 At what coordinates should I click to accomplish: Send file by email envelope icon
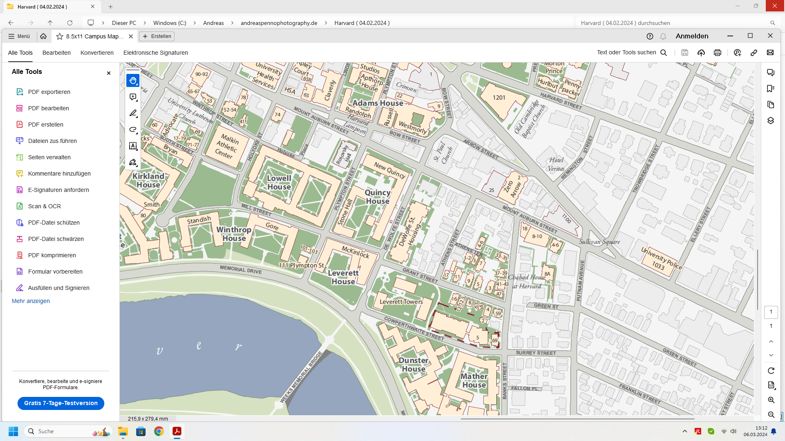pos(770,52)
